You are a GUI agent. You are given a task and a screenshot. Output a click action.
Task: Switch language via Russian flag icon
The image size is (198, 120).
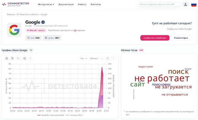[x=194, y=5]
